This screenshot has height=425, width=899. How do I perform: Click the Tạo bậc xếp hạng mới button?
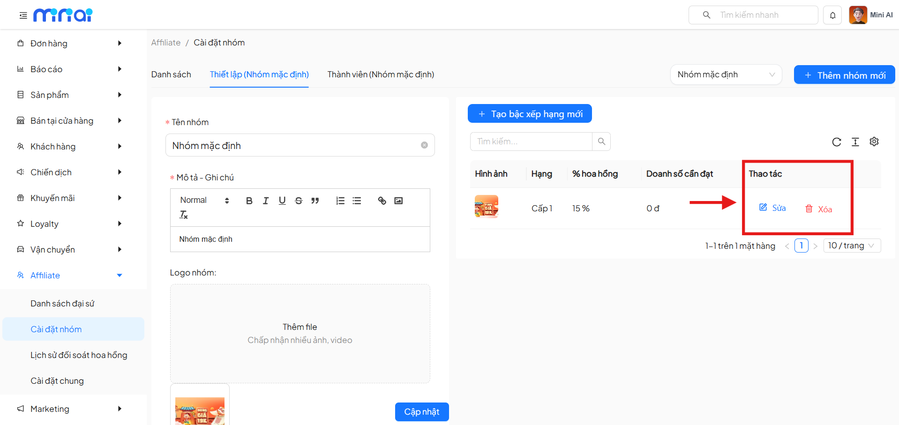click(x=530, y=114)
